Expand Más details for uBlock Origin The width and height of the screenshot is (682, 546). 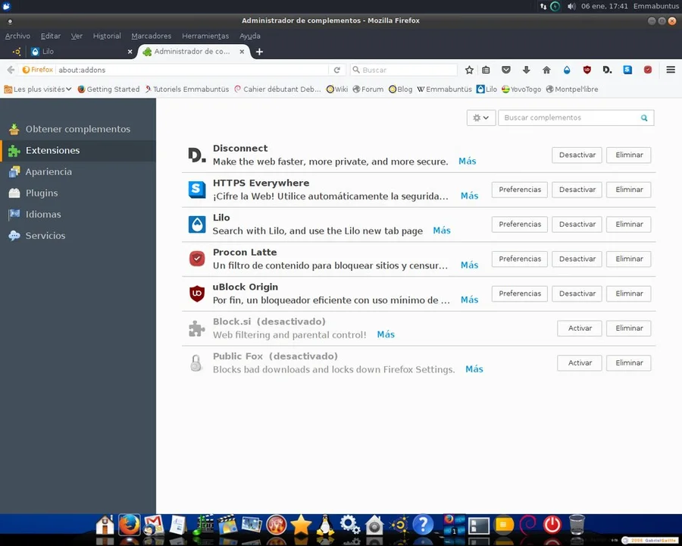point(469,300)
